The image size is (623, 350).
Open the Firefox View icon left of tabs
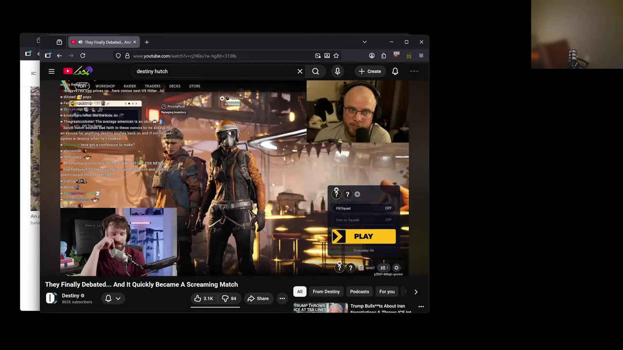[x=59, y=42]
